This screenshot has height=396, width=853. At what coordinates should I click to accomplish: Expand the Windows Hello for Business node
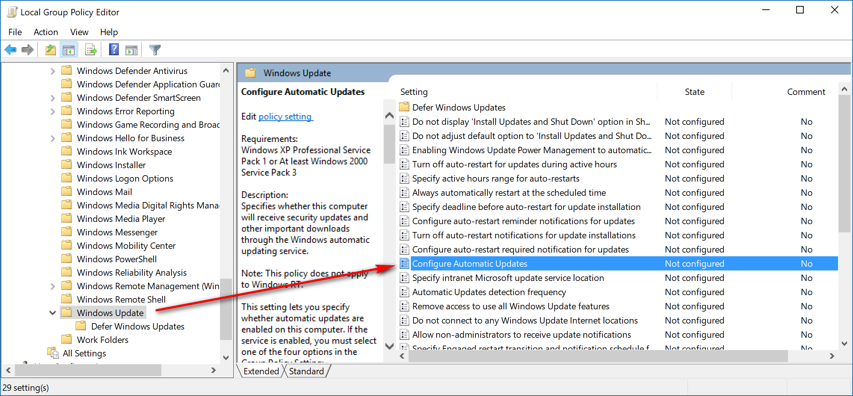(x=53, y=138)
